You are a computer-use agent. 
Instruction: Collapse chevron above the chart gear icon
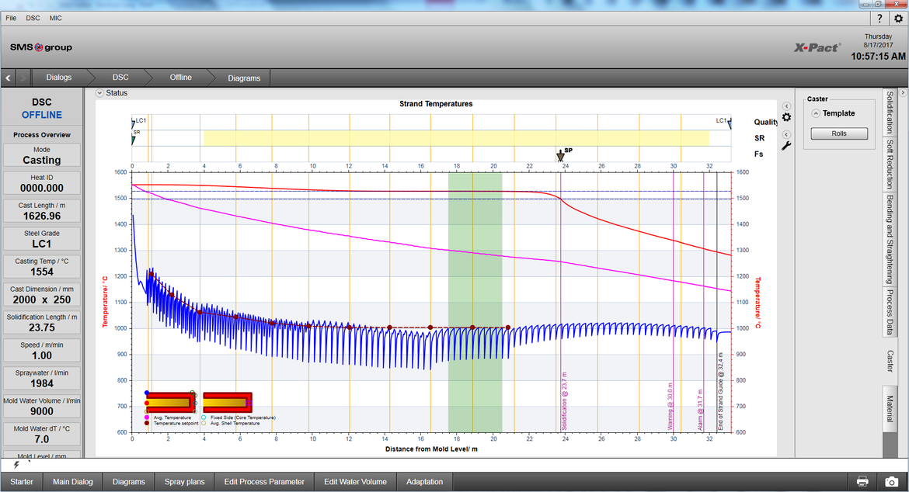(x=786, y=106)
